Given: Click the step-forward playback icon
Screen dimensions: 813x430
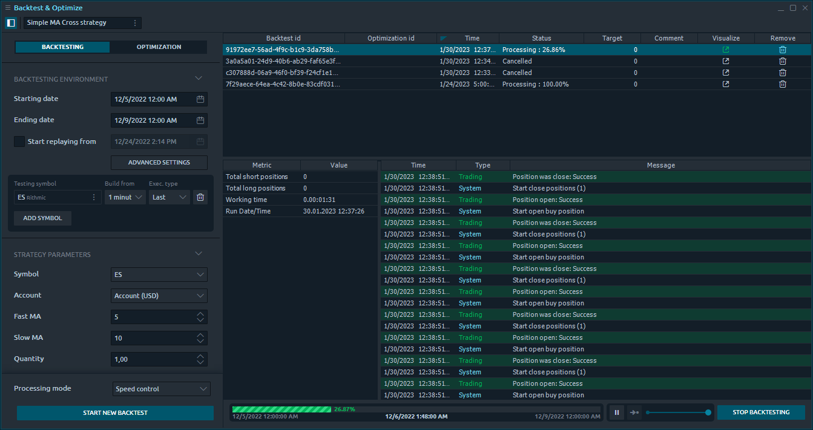Looking at the screenshot, I should (634, 412).
